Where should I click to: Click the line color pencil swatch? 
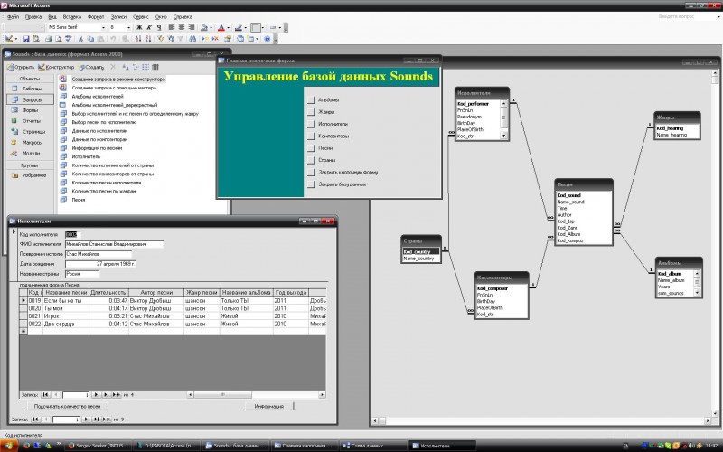coord(238,28)
